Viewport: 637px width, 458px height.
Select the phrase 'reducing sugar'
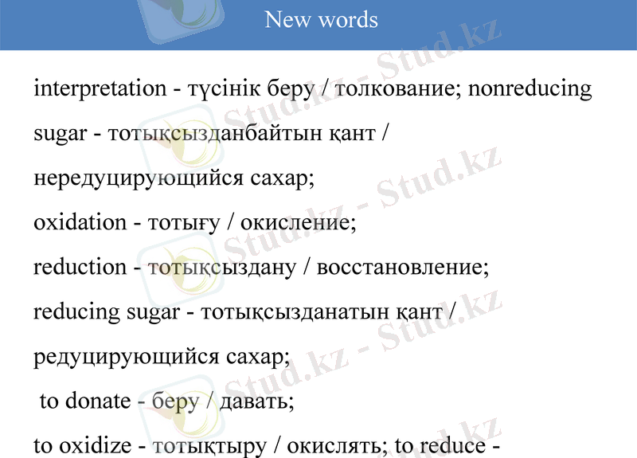[107, 312]
